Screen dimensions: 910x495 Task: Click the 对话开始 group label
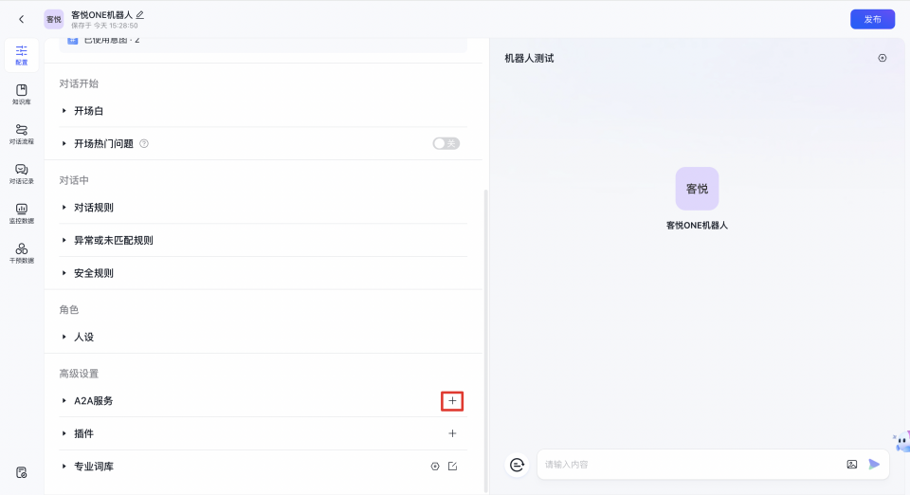[x=79, y=83]
